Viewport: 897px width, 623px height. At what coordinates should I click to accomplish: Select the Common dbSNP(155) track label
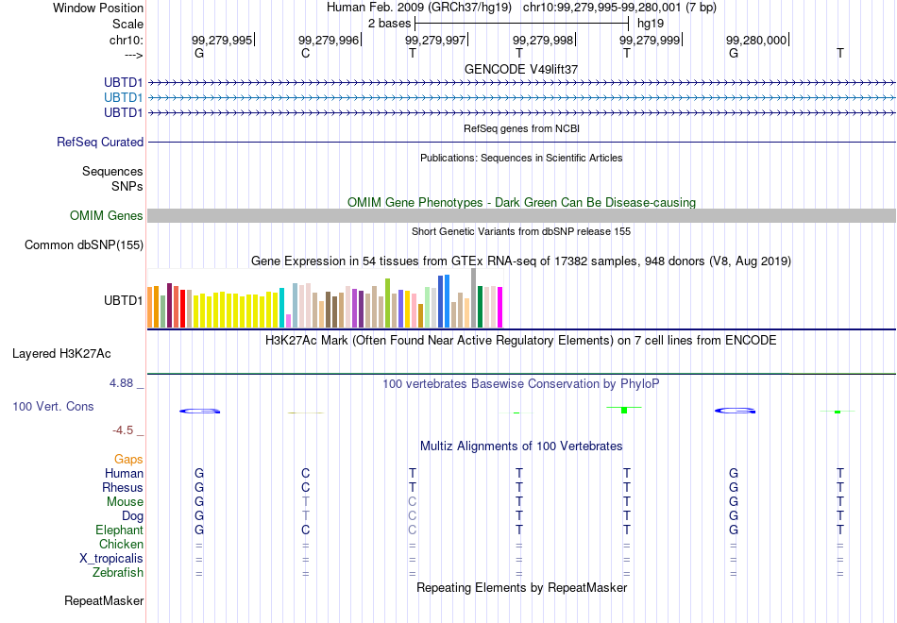point(84,244)
